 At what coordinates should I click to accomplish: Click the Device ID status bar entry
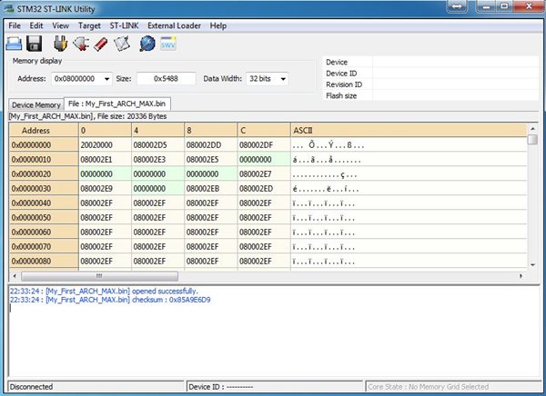point(275,387)
